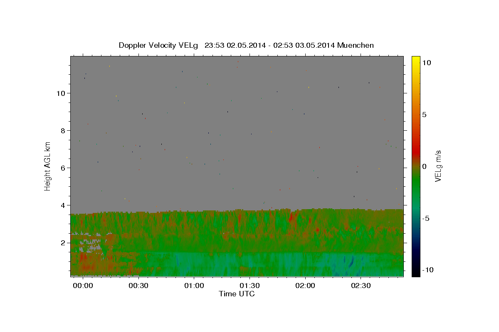Click the yellow top of the colorbar

point(416,59)
